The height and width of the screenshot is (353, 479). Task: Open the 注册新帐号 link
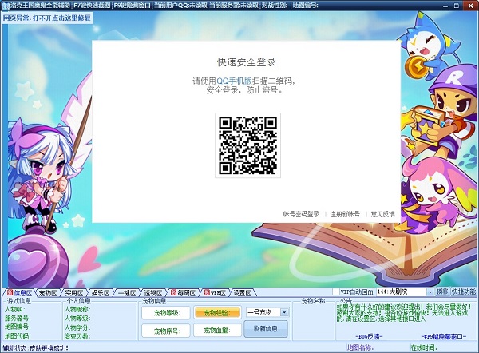pyautogui.click(x=345, y=214)
